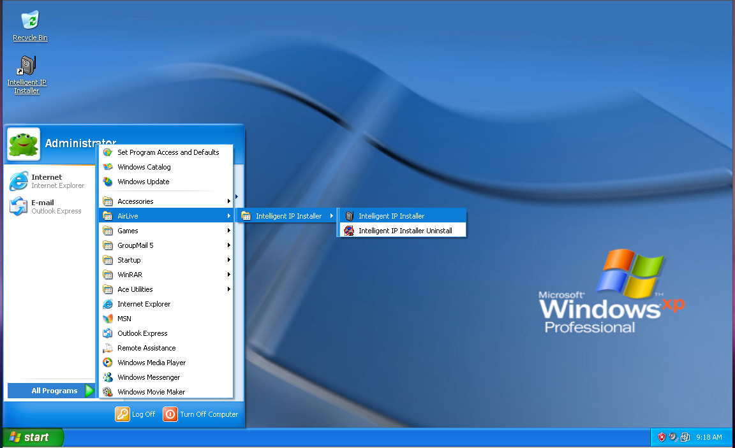Viewport: 735px width, 448px height.
Task: Launch Internet Explorer from pinned Internet item
Action: click(48, 181)
